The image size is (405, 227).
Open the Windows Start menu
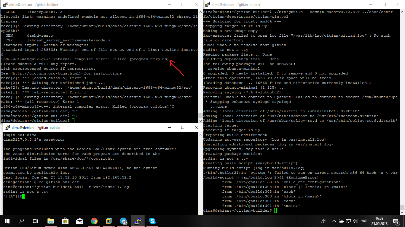click(7, 221)
